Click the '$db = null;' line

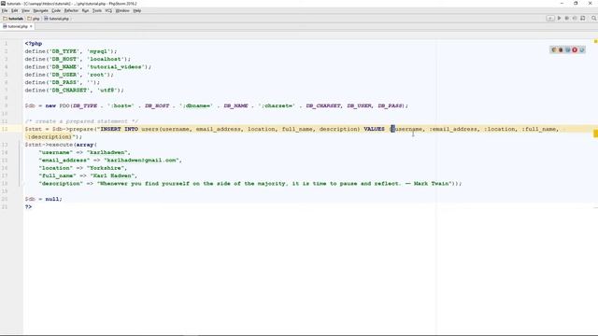(44, 199)
